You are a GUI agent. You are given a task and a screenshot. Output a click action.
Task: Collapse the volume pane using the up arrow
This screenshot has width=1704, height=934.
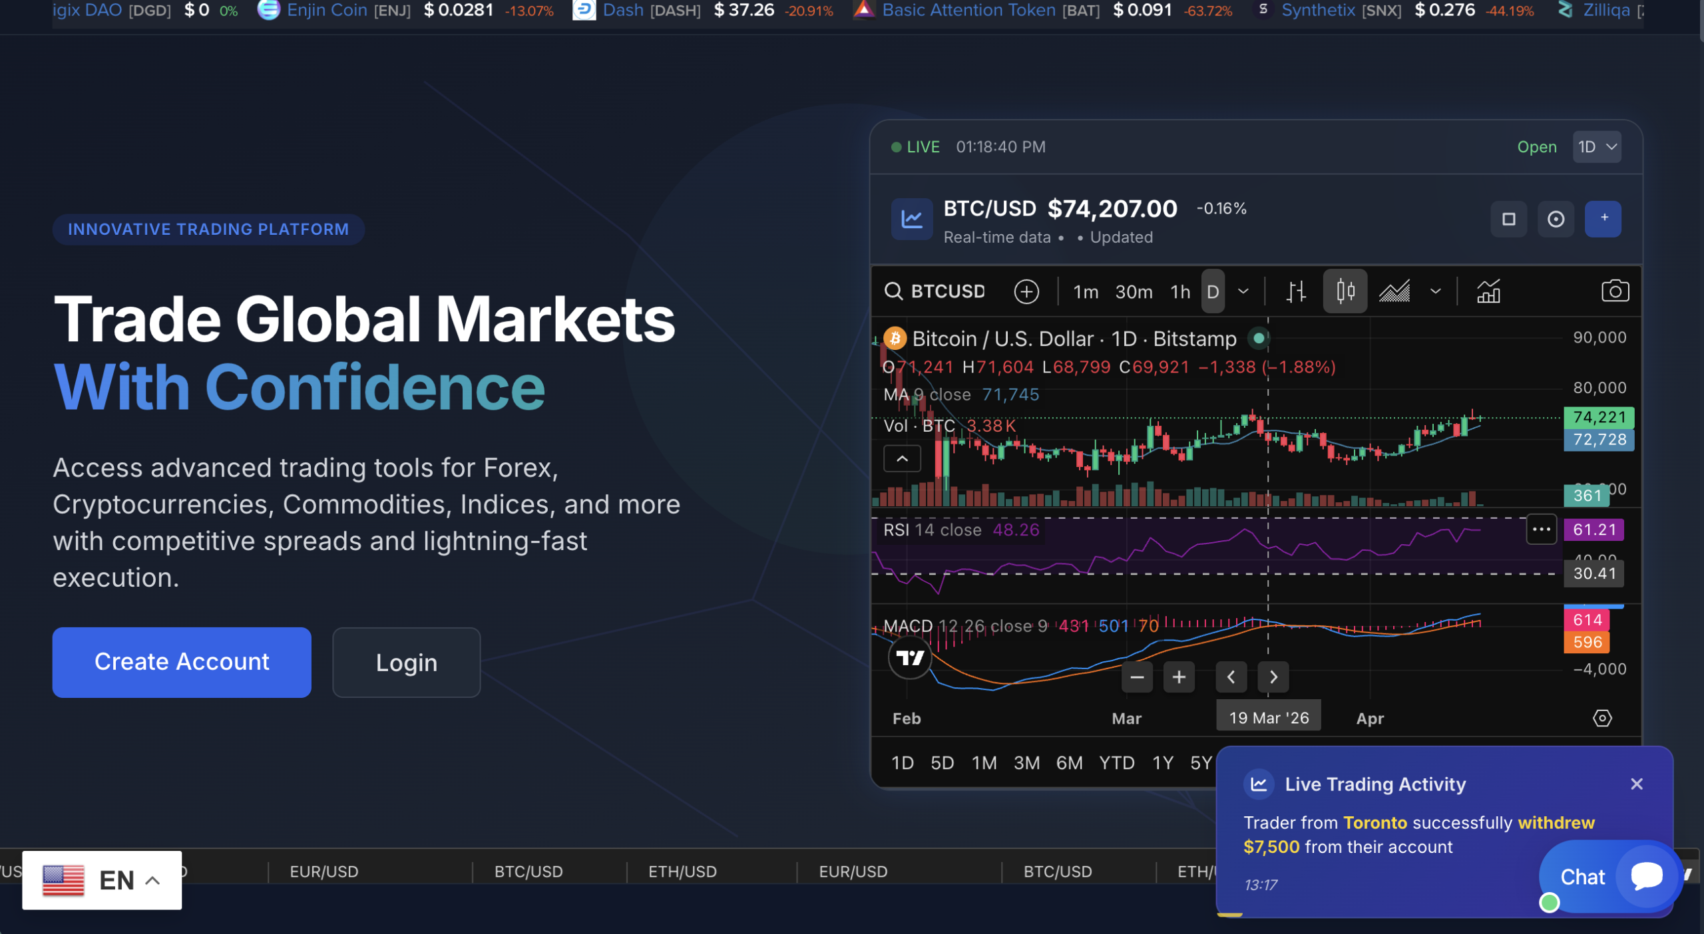coord(902,458)
